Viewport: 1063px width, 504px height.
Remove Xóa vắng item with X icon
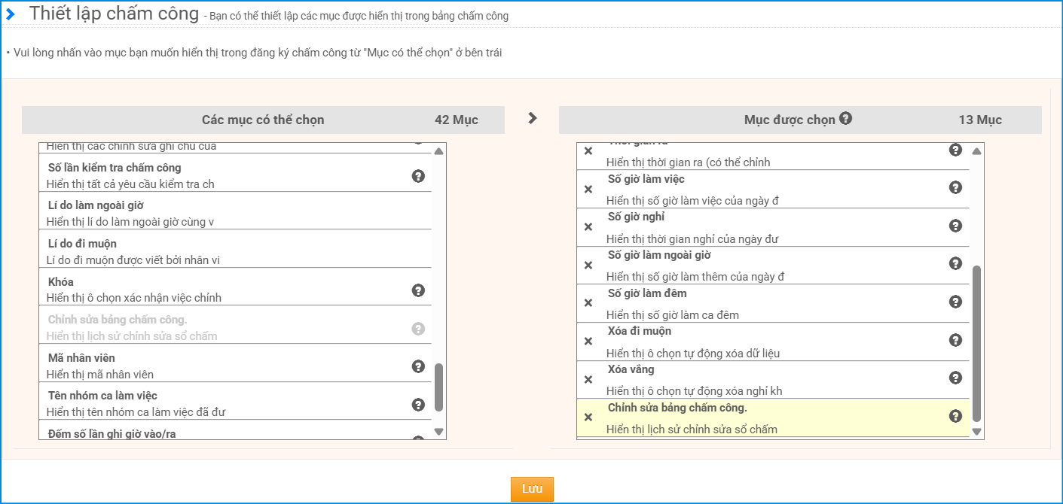click(x=588, y=379)
